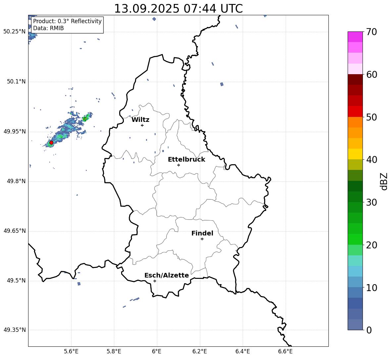The image size is (392, 358).
Task: Click the 6.6°E longitude label
Action: click(285, 352)
